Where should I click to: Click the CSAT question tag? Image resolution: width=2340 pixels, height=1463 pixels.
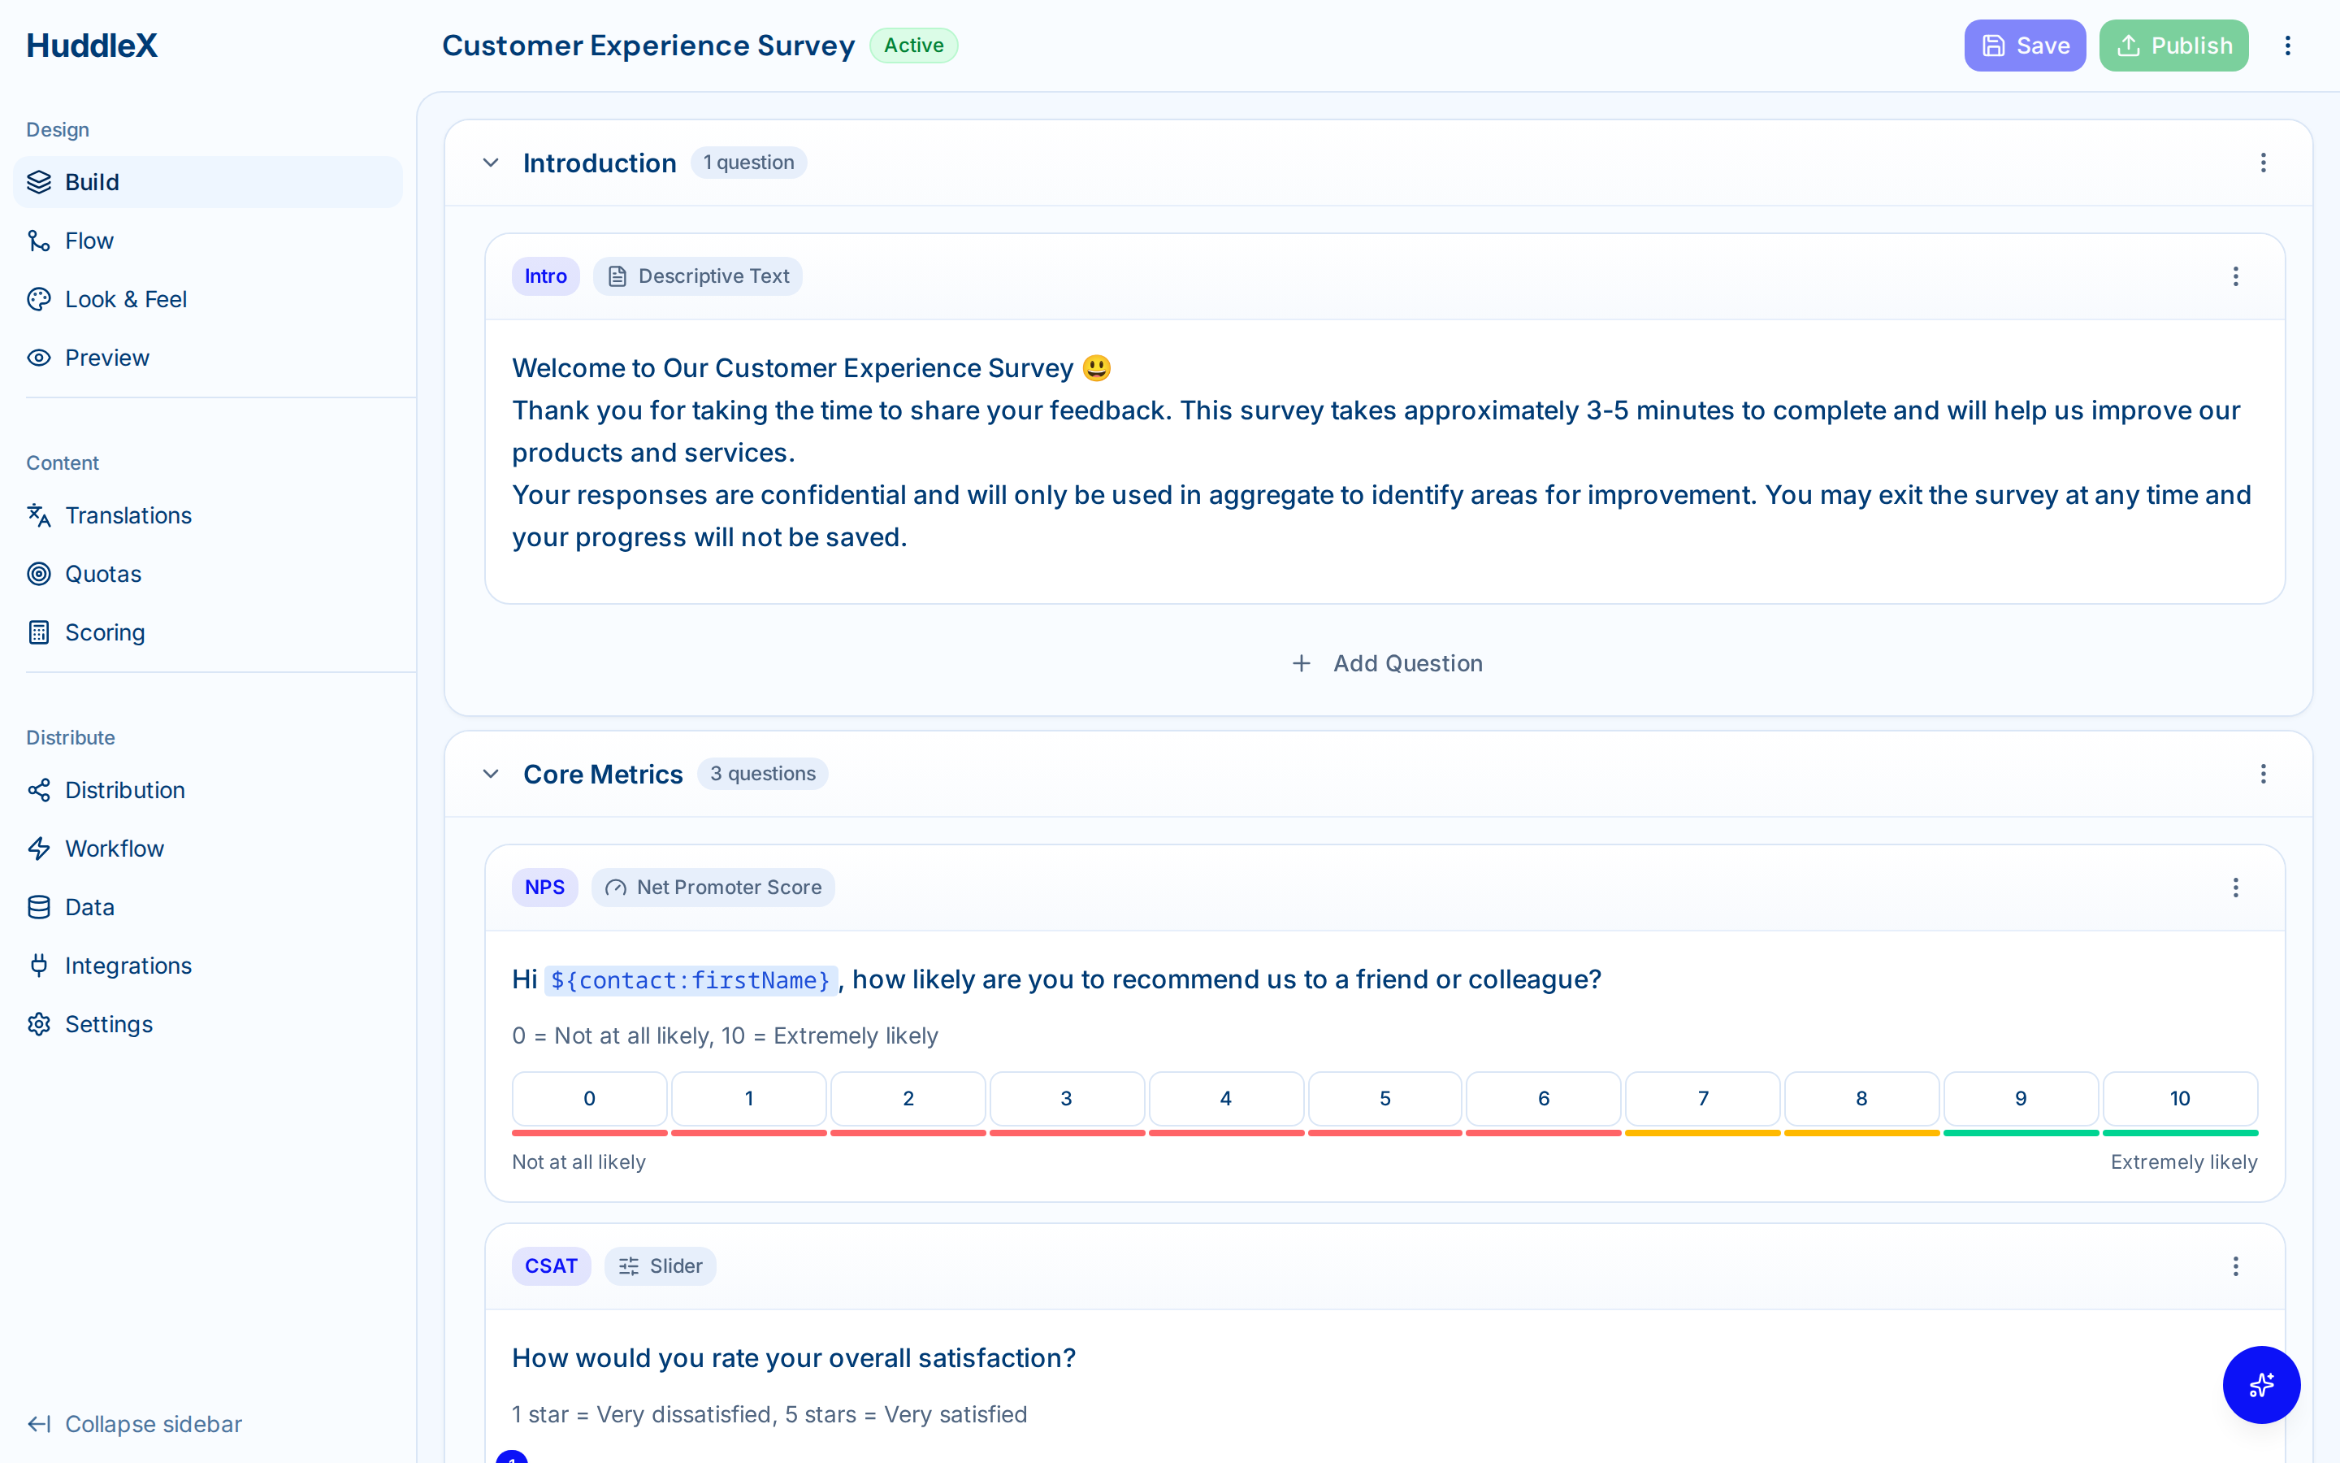click(551, 1266)
